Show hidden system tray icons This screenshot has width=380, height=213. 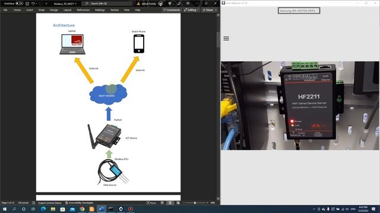tap(314, 209)
